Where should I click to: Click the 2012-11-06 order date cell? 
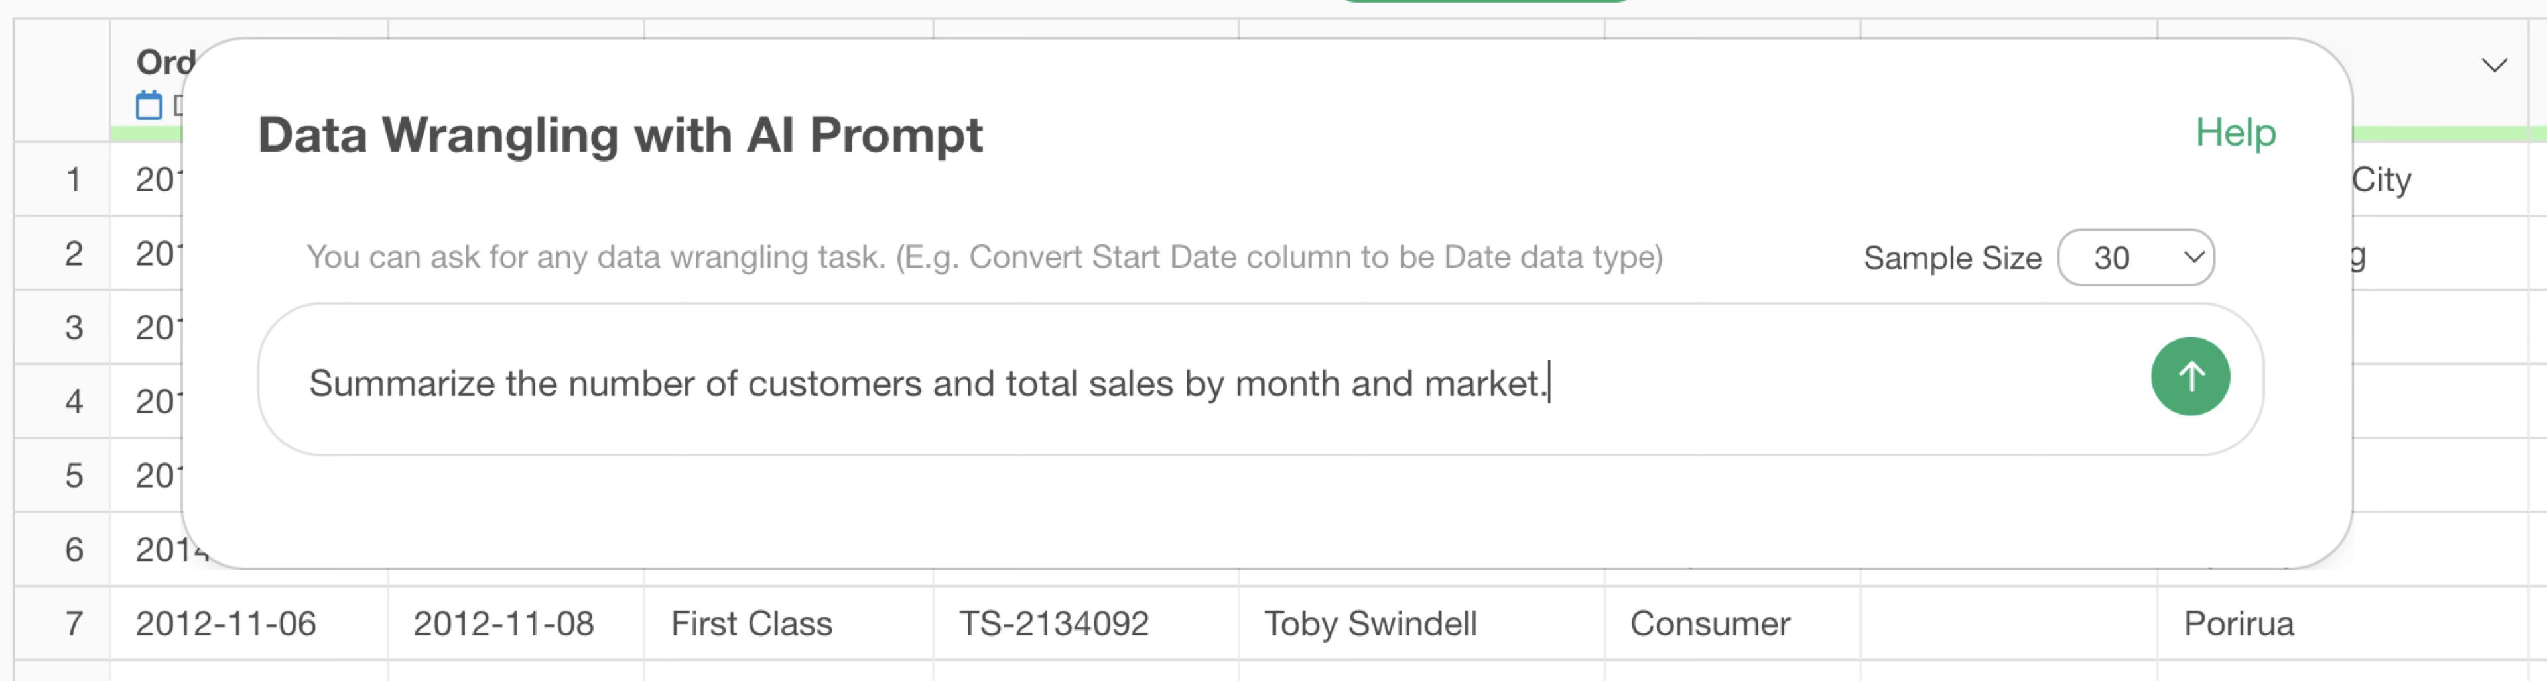(226, 624)
